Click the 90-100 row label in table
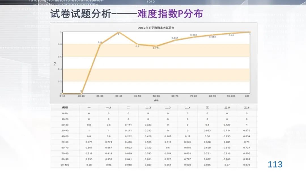Viewport: 306px width, 172px height. 65,165
